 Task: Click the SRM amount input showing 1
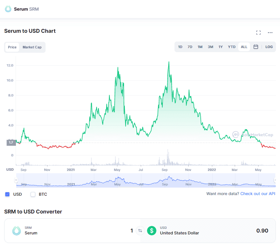(x=131, y=231)
